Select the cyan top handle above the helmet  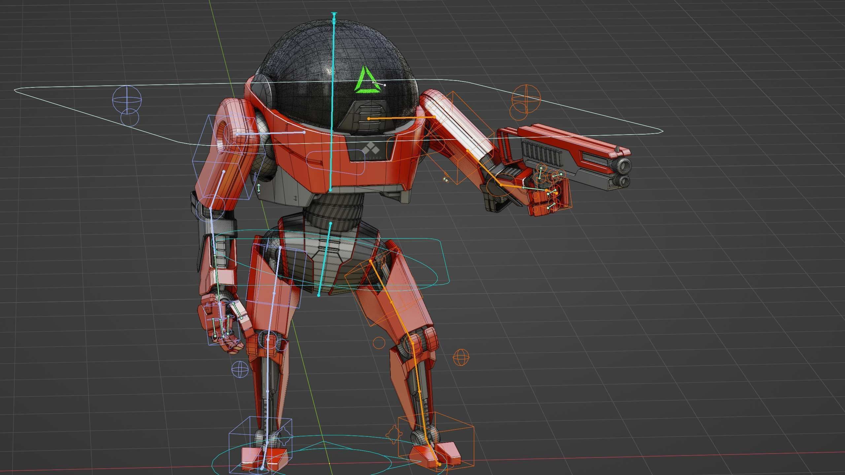pos(334,17)
